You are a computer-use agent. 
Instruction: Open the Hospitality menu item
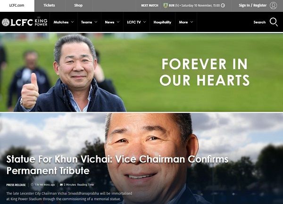tap(162, 22)
